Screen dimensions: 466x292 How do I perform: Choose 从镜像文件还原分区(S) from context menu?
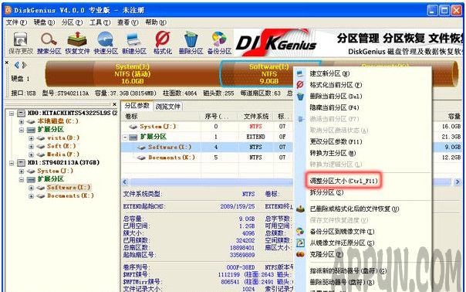tap(342, 243)
